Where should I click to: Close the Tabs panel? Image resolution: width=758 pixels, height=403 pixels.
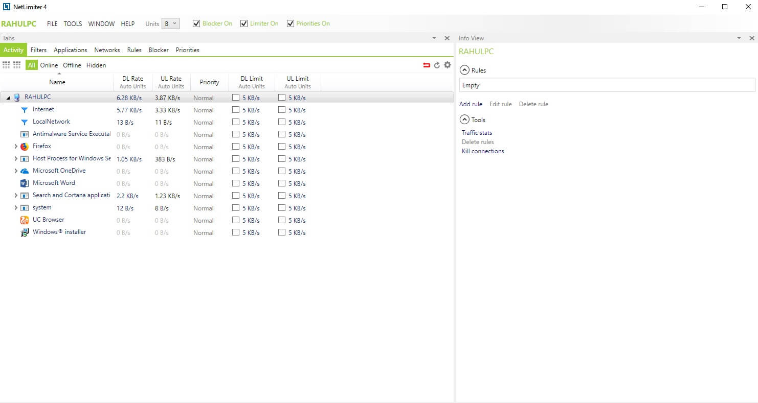447,38
